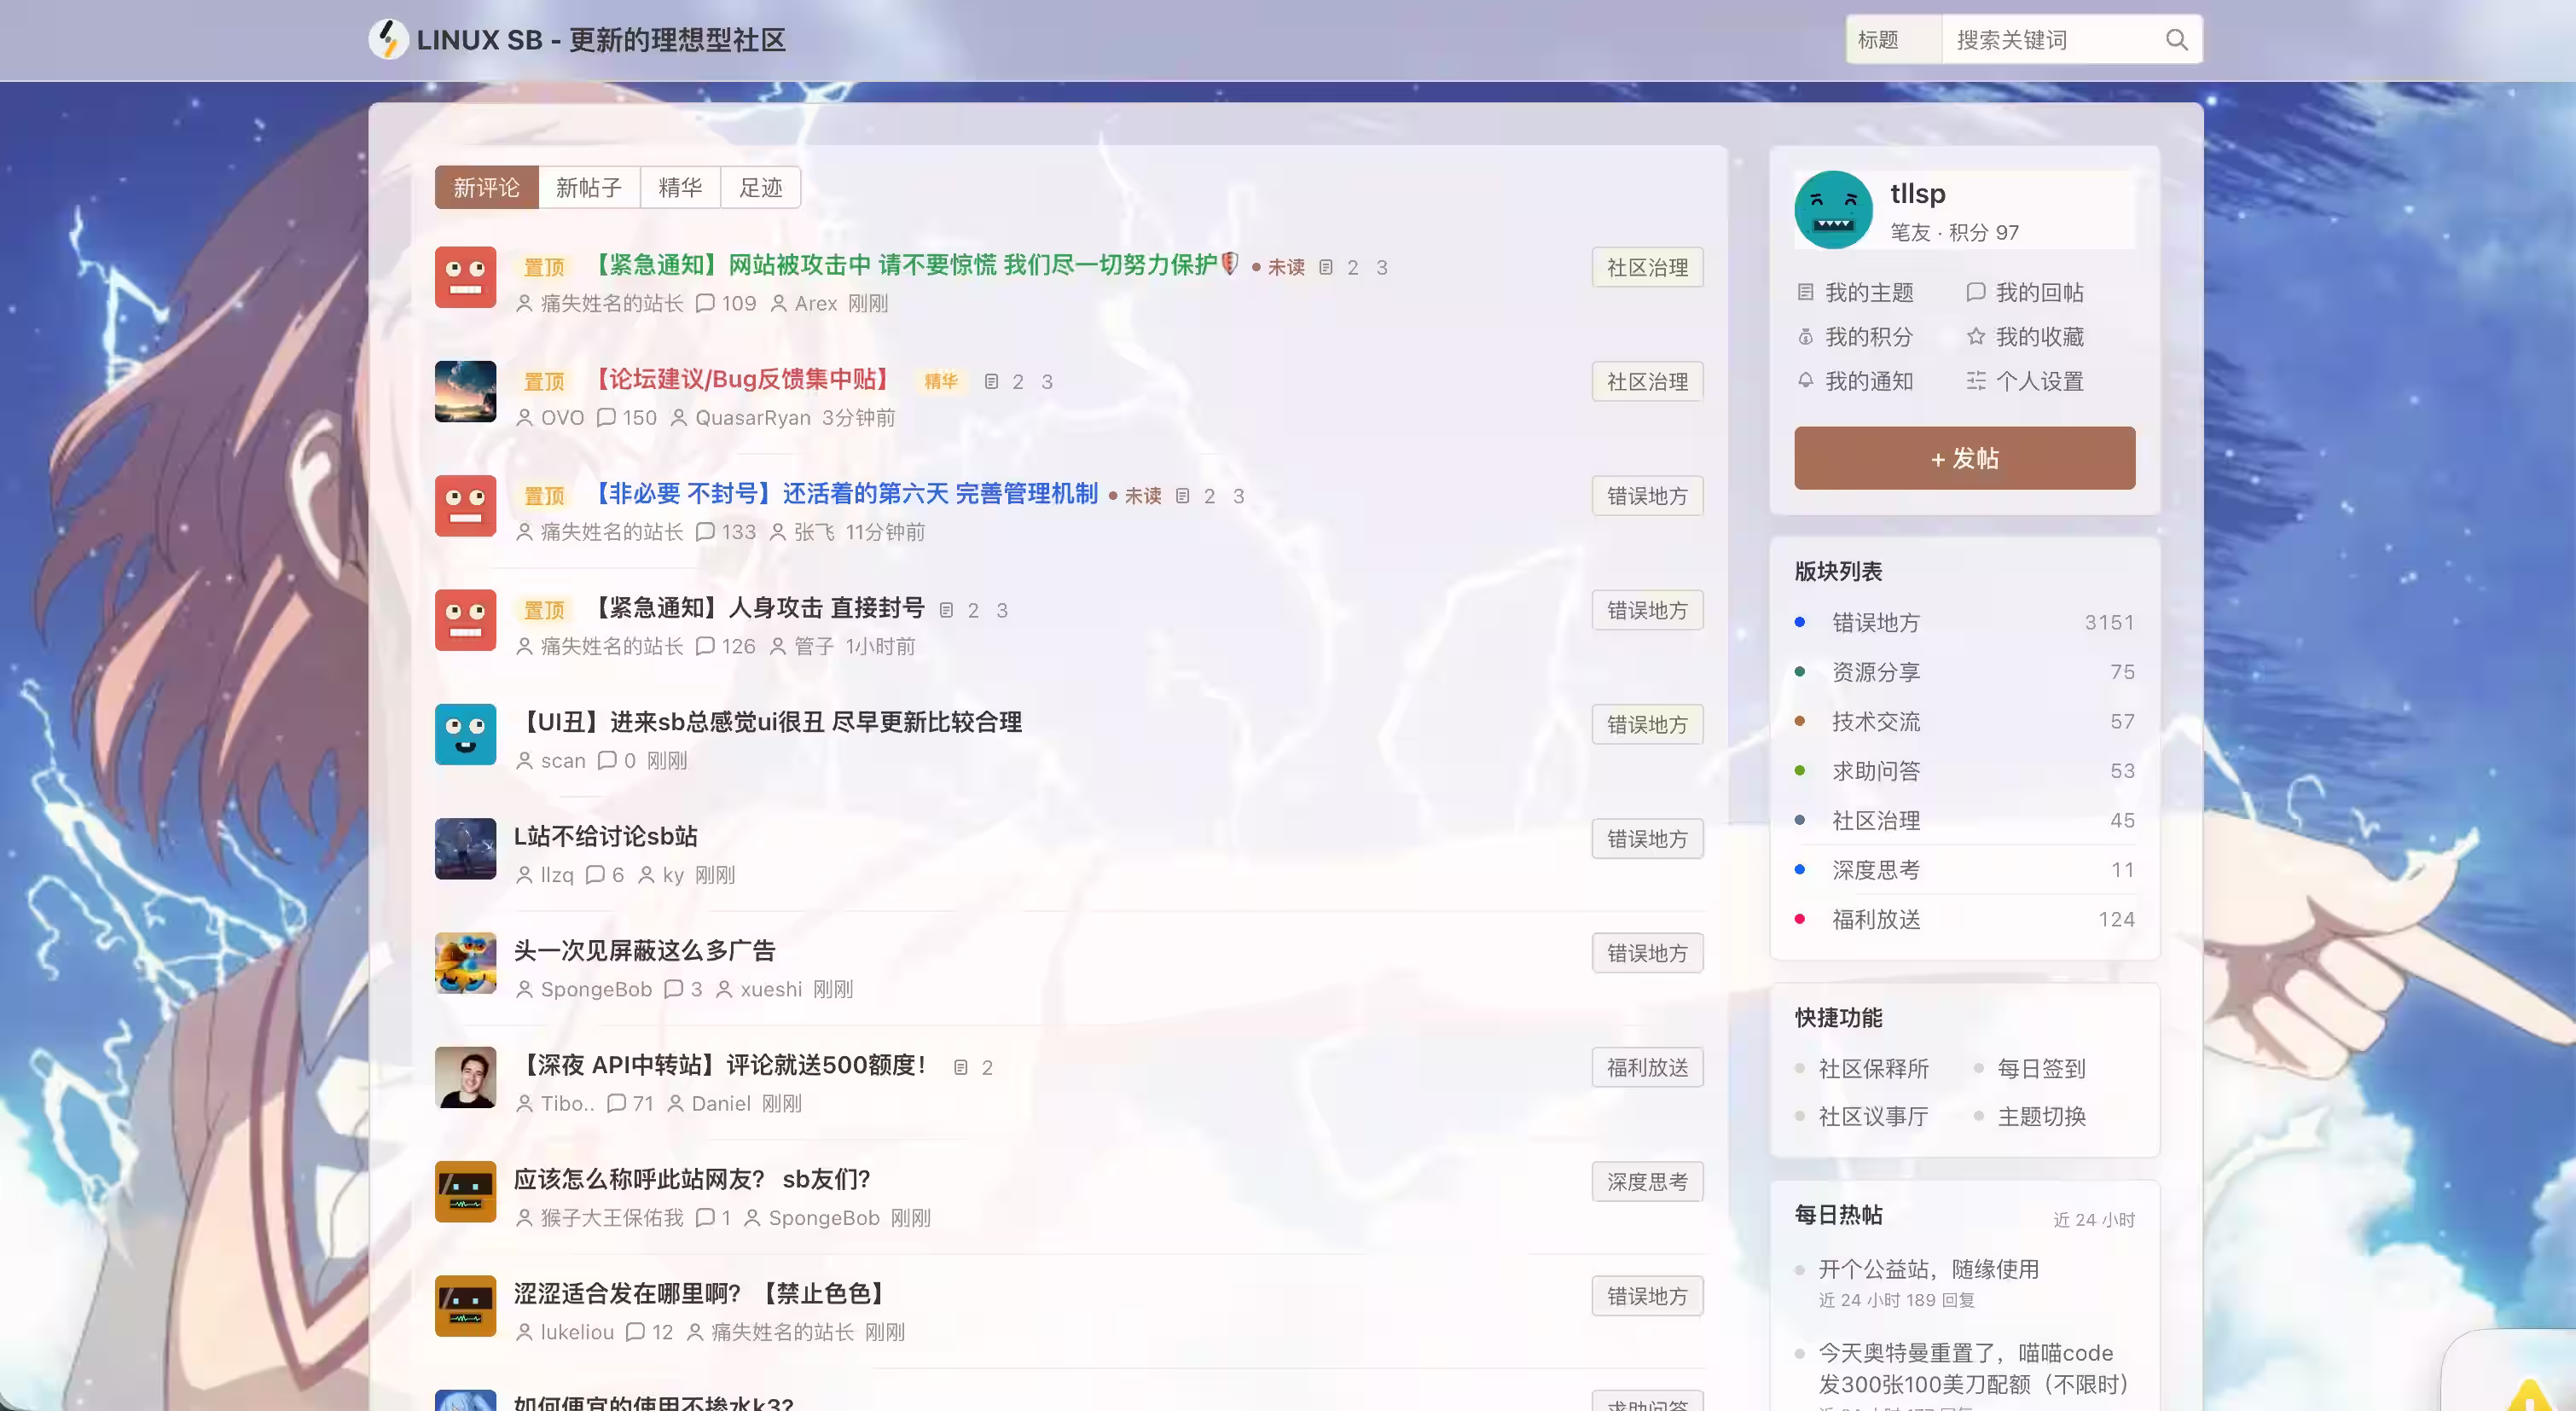Viewport: 2576px width, 1411px height.
Task: Open post 【论坛建议/Bug反馈集中贴】
Action: pyautogui.click(x=742, y=379)
